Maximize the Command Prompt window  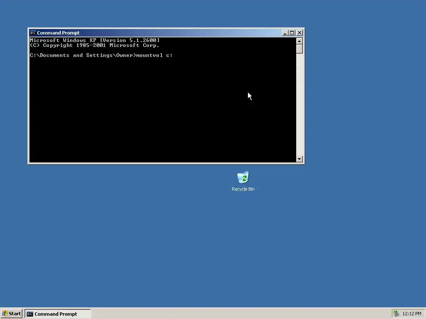coord(292,33)
